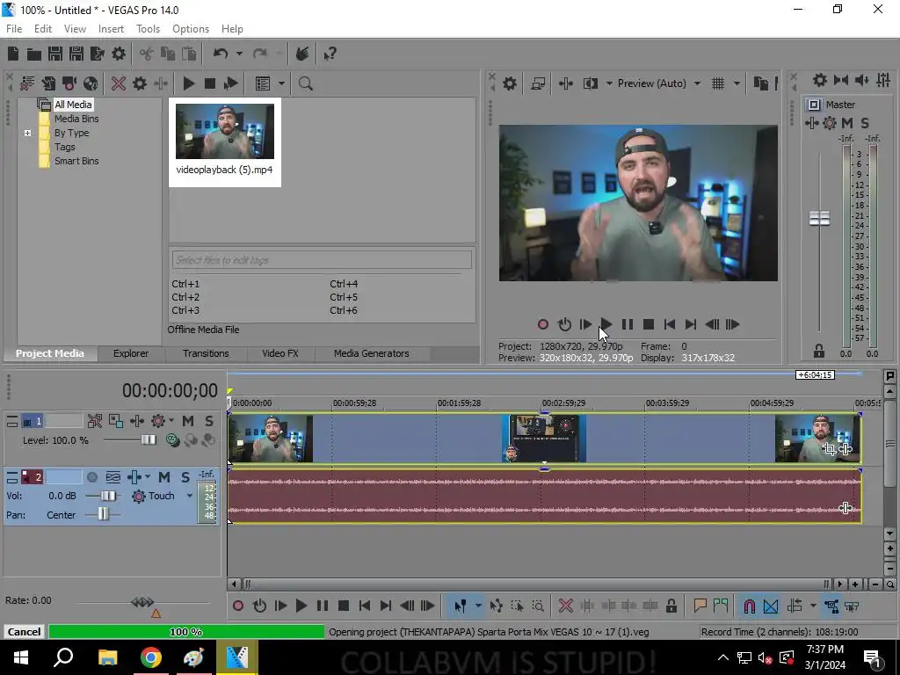Open video preview properties gear icon
900x675 pixels.
(509, 83)
